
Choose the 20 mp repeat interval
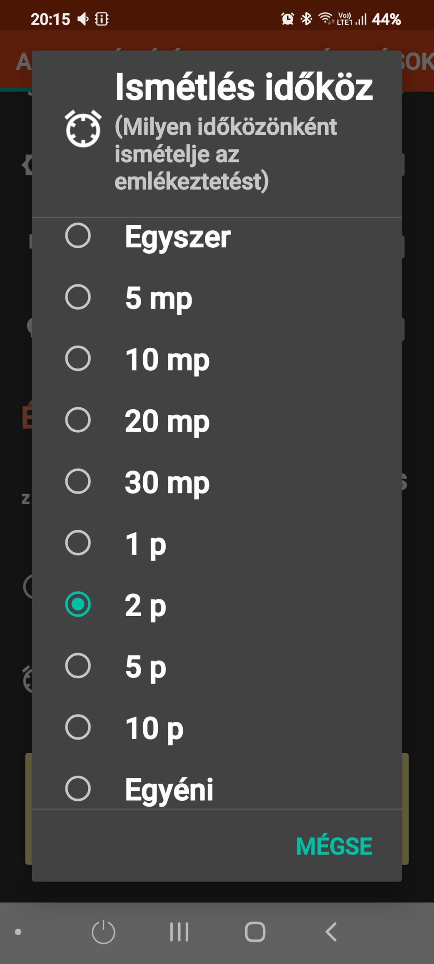pos(217,420)
